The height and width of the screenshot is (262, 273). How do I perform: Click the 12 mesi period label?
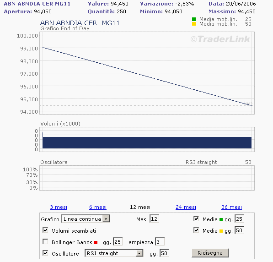140,207
